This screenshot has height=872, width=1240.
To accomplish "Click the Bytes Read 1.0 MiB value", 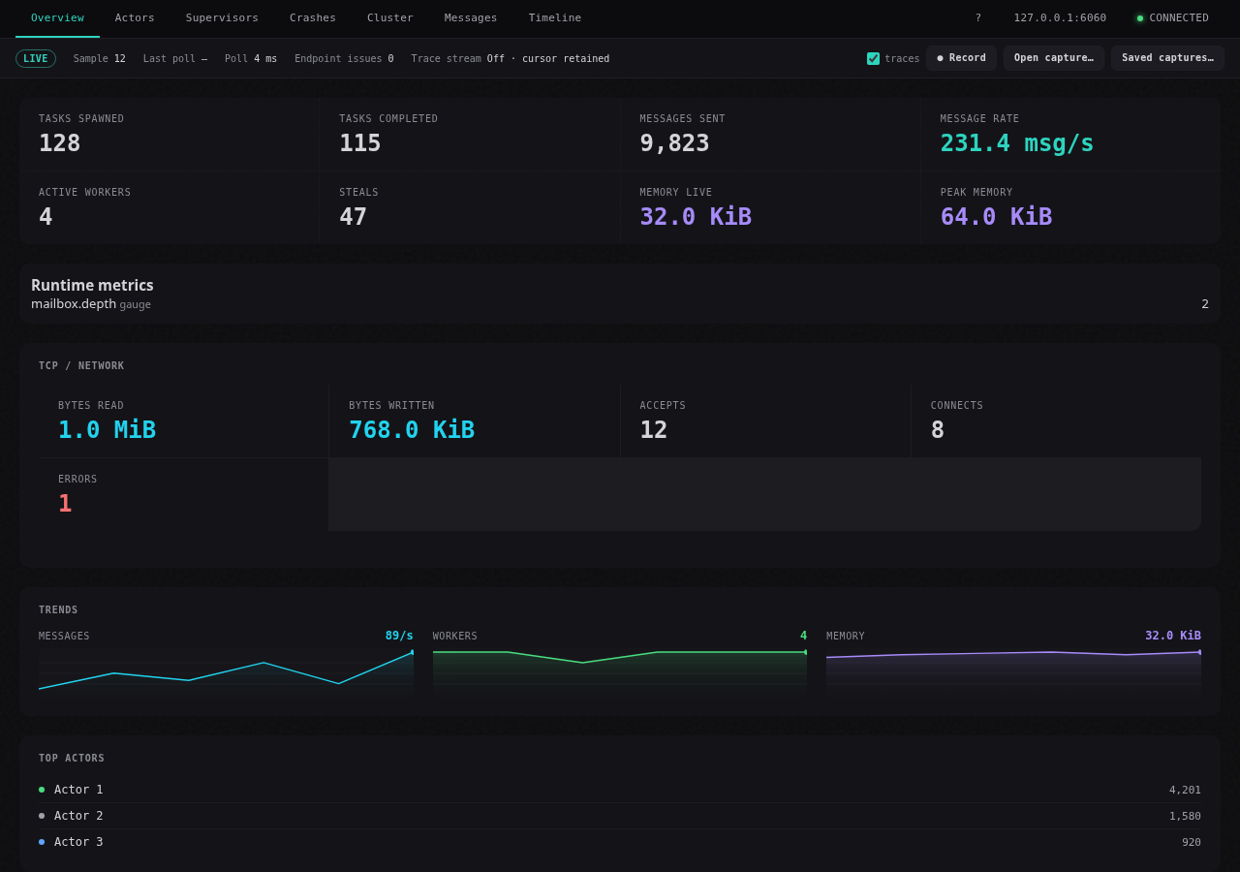I will (107, 430).
